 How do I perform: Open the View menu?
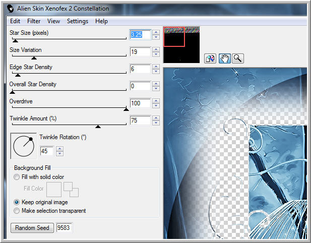53,21
